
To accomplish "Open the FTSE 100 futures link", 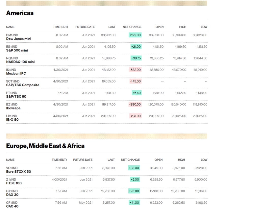I will point(14,183).
